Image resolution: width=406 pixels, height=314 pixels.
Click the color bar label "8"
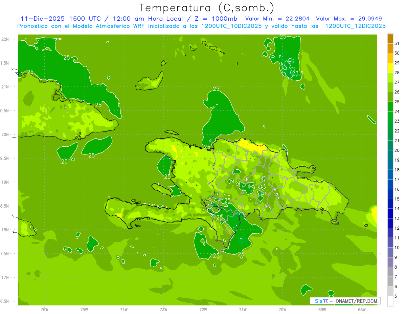tap(396, 267)
